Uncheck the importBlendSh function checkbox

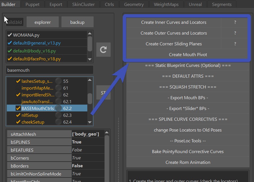click(x=18, y=95)
